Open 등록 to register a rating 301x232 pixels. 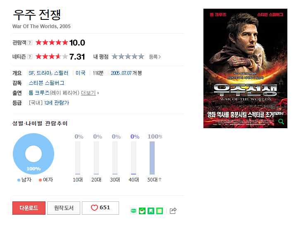155,57
